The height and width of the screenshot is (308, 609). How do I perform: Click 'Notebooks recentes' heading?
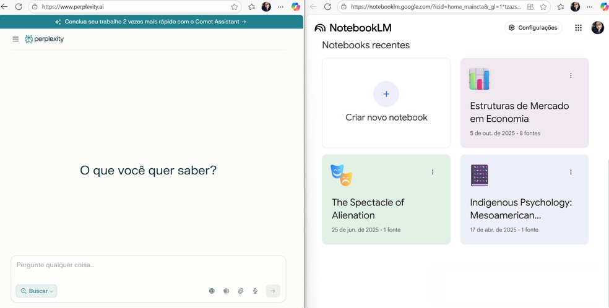coord(366,45)
